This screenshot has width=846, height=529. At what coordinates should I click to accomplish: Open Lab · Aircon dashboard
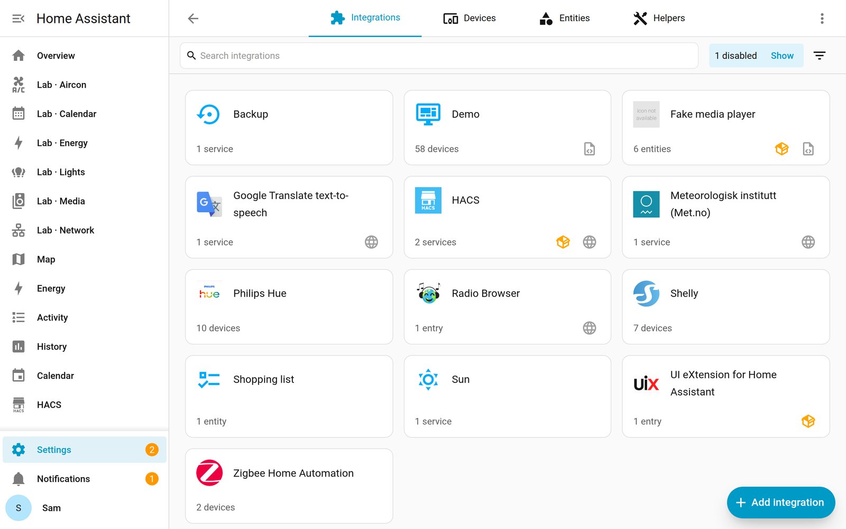click(x=85, y=85)
